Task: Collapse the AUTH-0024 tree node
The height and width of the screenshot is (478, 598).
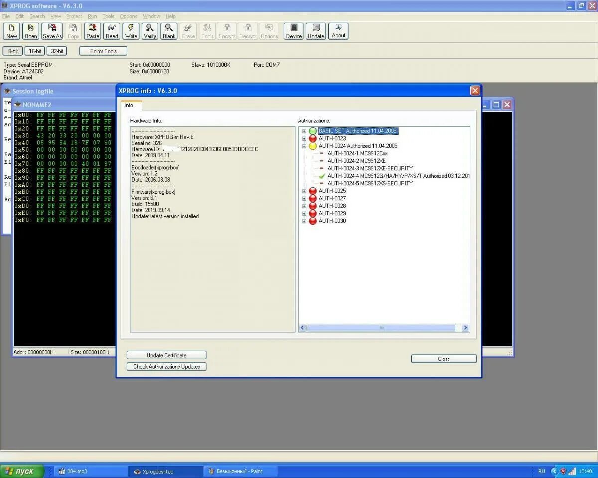Action: [304, 146]
